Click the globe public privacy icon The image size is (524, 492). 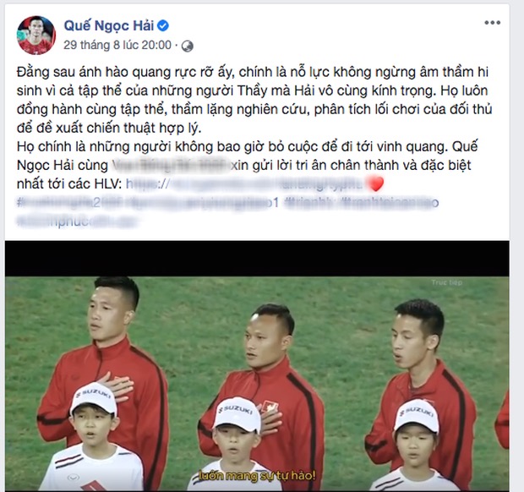pyautogui.click(x=188, y=46)
